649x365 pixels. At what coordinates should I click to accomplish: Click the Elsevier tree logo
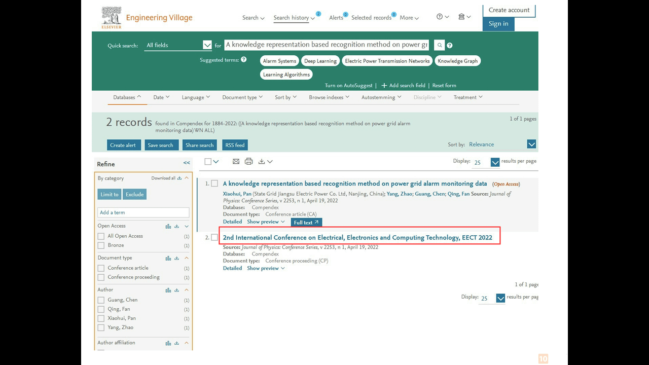coord(111,18)
